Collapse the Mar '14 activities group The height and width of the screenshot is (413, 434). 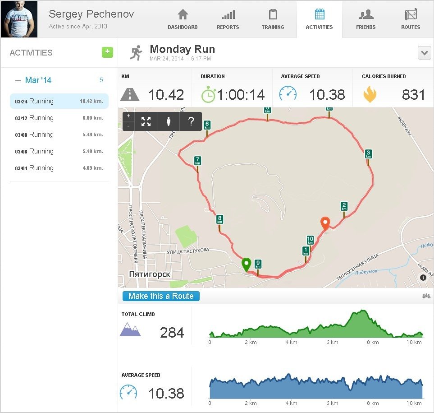[x=18, y=80]
